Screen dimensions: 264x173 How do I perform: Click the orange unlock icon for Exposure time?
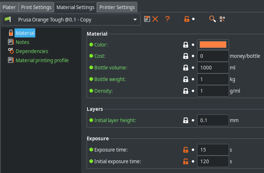click(x=186, y=150)
